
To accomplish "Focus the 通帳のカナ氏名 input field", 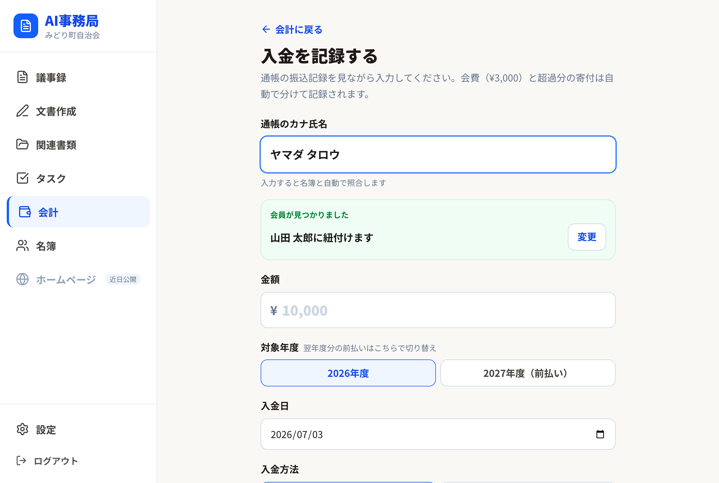I will coord(438,154).
